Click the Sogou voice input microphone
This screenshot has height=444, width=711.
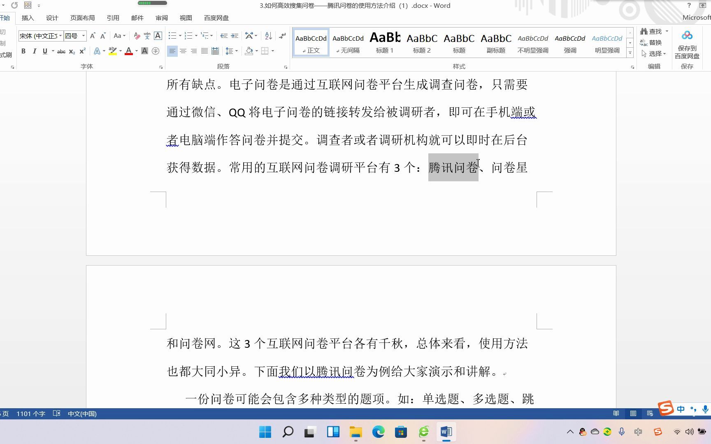click(x=705, y=409)
